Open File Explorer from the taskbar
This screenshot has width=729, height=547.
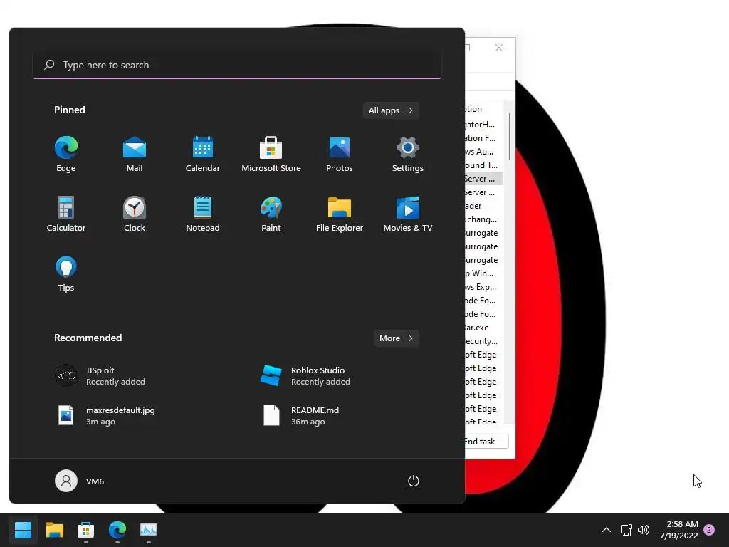point(54,530)
